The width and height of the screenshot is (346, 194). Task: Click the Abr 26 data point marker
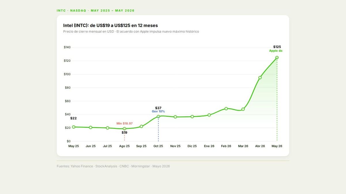point(260,78)
